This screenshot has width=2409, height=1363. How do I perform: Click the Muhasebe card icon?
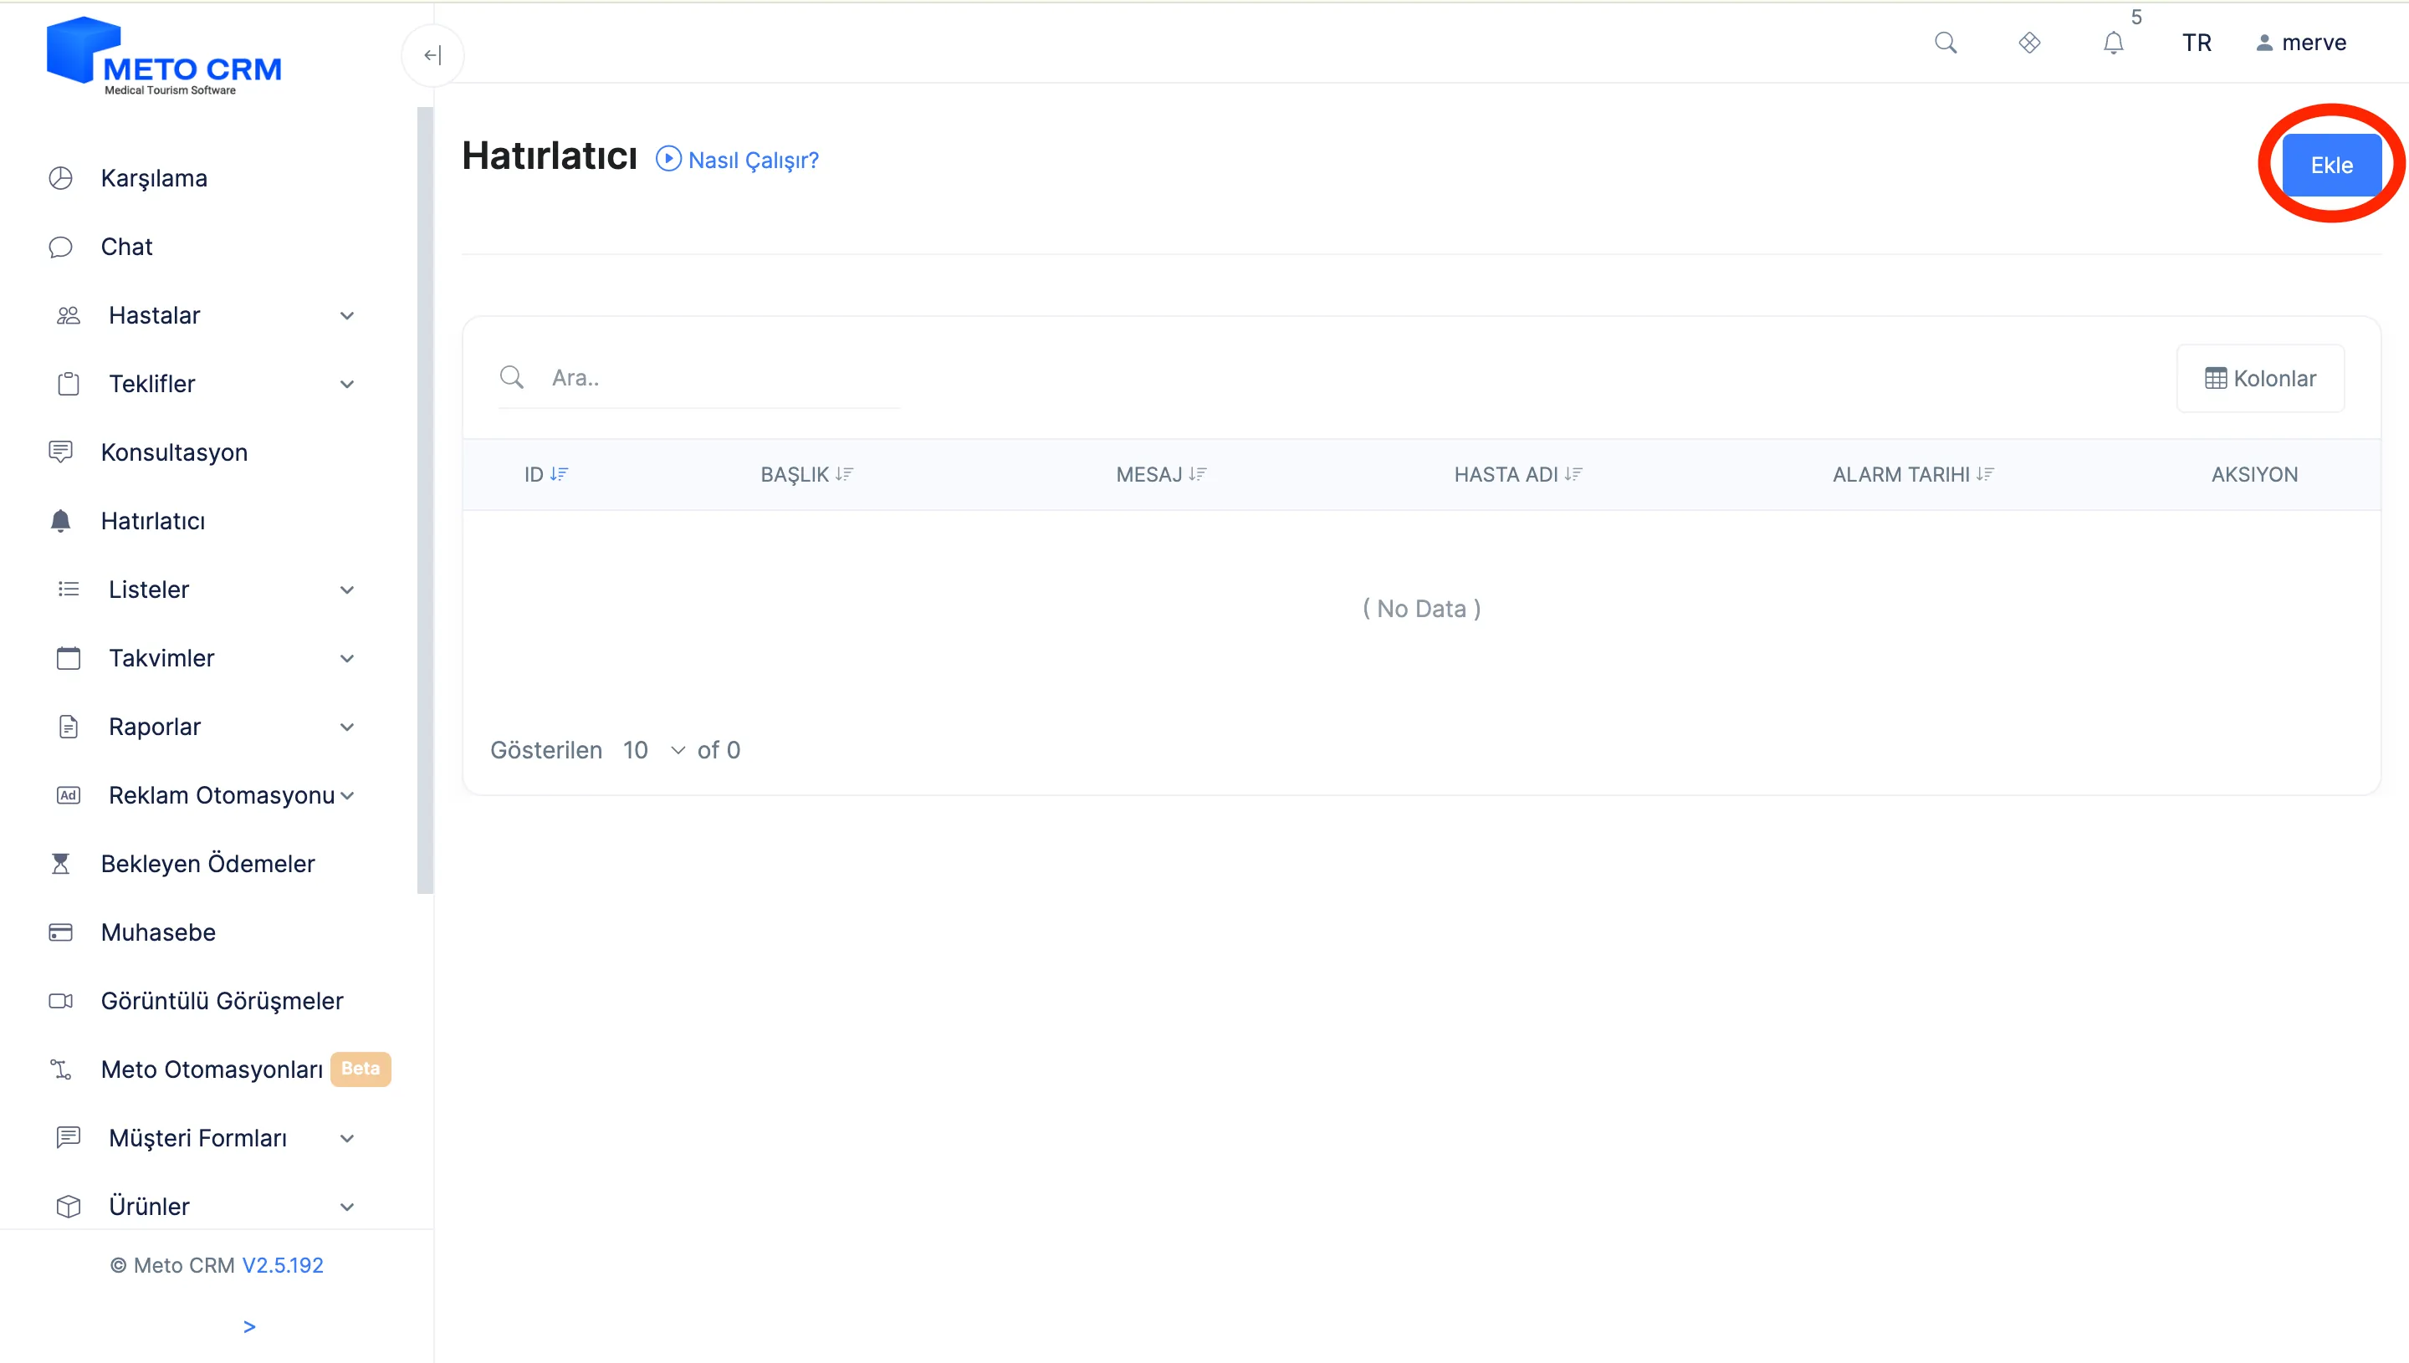pos(60,932)
